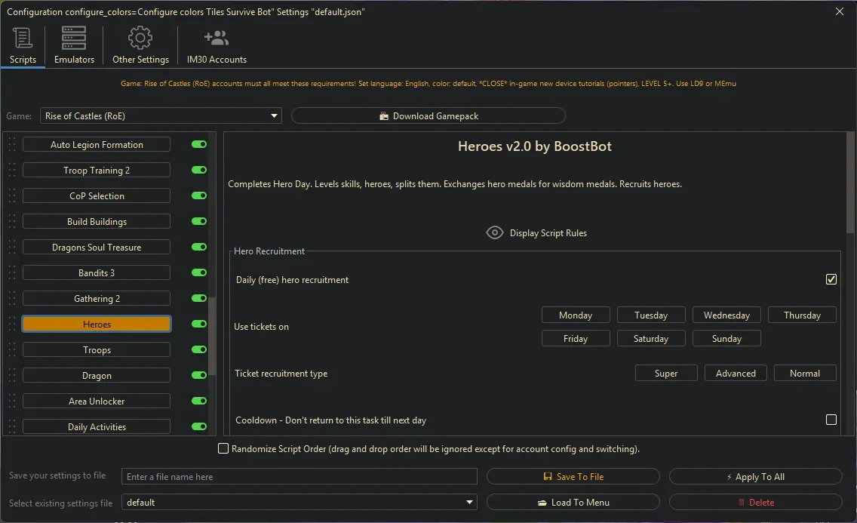
Task: Click drag handle beside Bandits 3
Action: [12, 272]
